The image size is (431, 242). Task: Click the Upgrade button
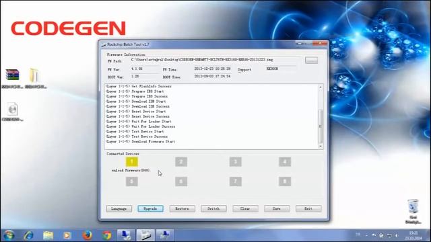click(x=150, y=209)
